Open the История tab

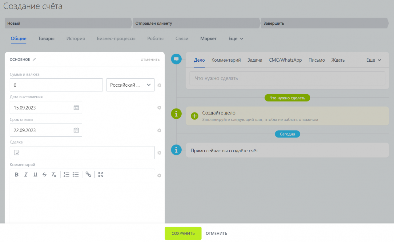click(75, 39)
